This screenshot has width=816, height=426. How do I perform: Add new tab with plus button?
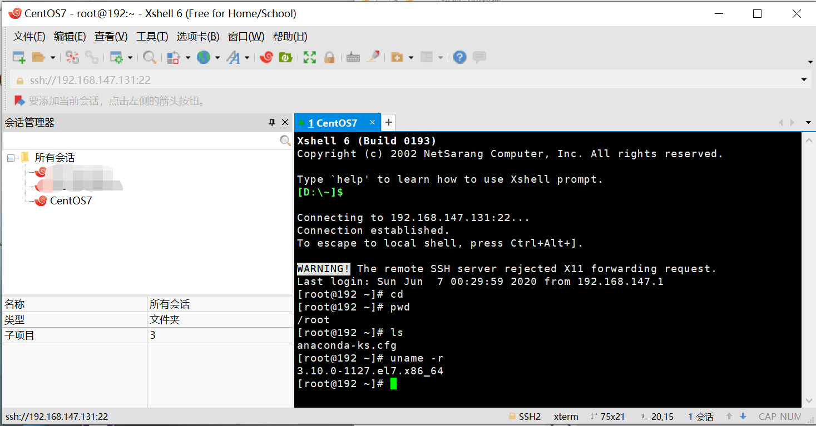click(x=389, y=122)
